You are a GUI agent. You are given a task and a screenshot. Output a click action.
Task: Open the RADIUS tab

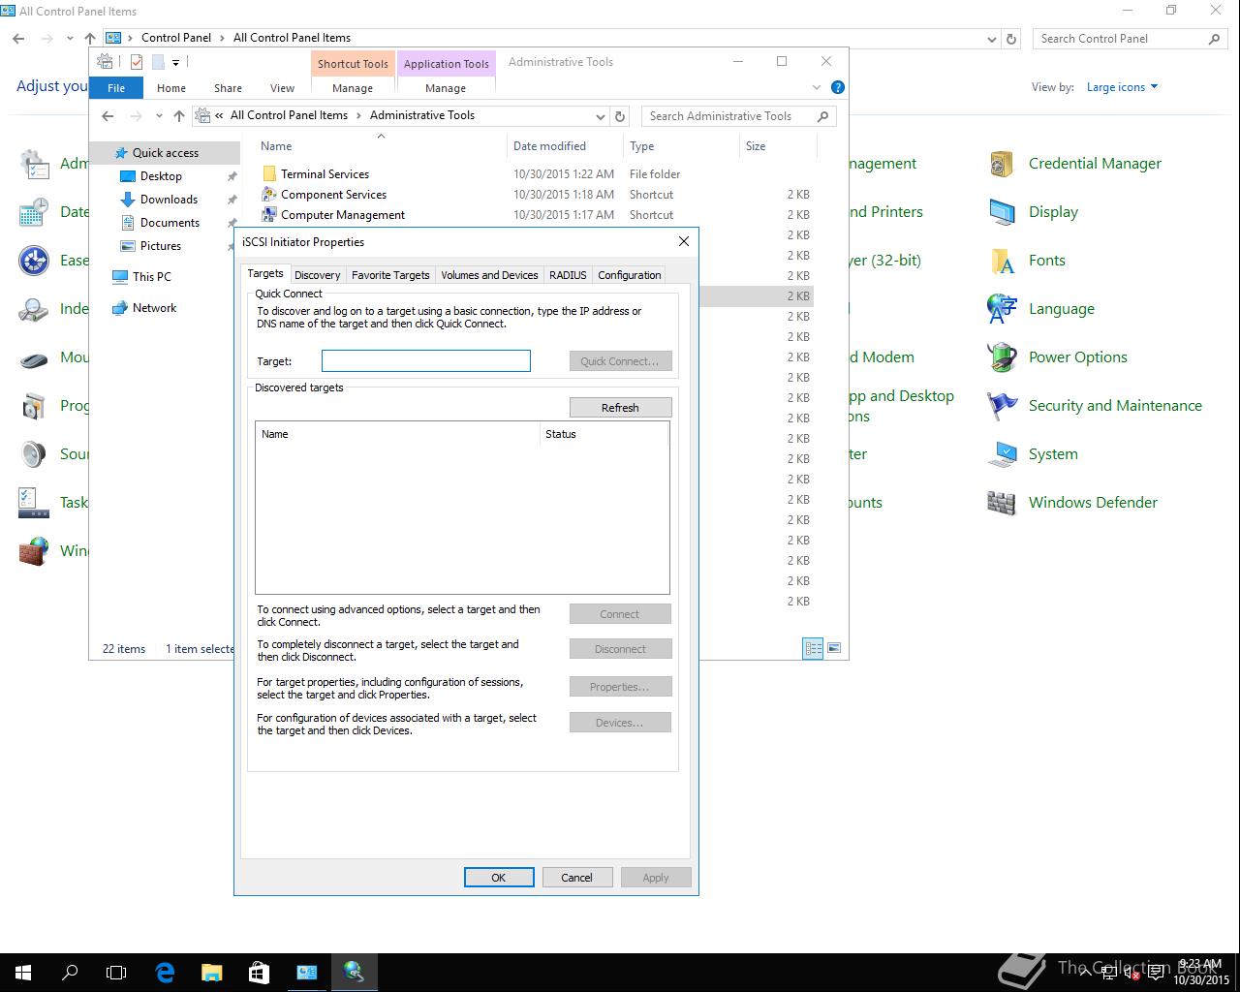[x=568, y=275]
